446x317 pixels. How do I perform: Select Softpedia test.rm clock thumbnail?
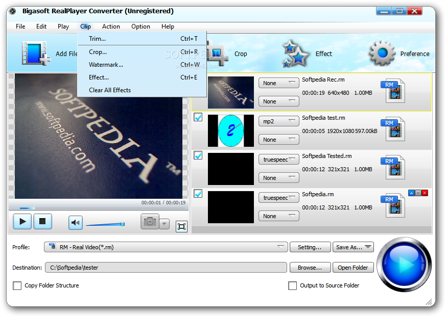pos(231,131)
